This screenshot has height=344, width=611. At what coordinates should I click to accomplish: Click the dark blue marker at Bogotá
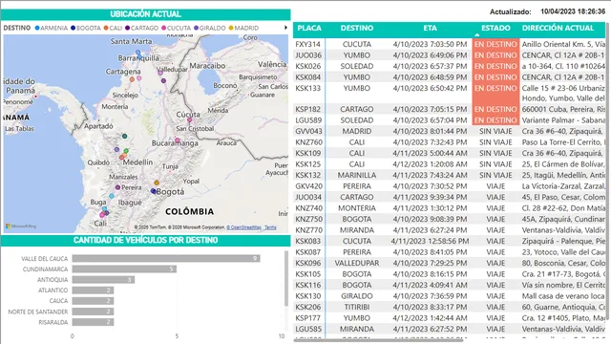click(153, 191)
